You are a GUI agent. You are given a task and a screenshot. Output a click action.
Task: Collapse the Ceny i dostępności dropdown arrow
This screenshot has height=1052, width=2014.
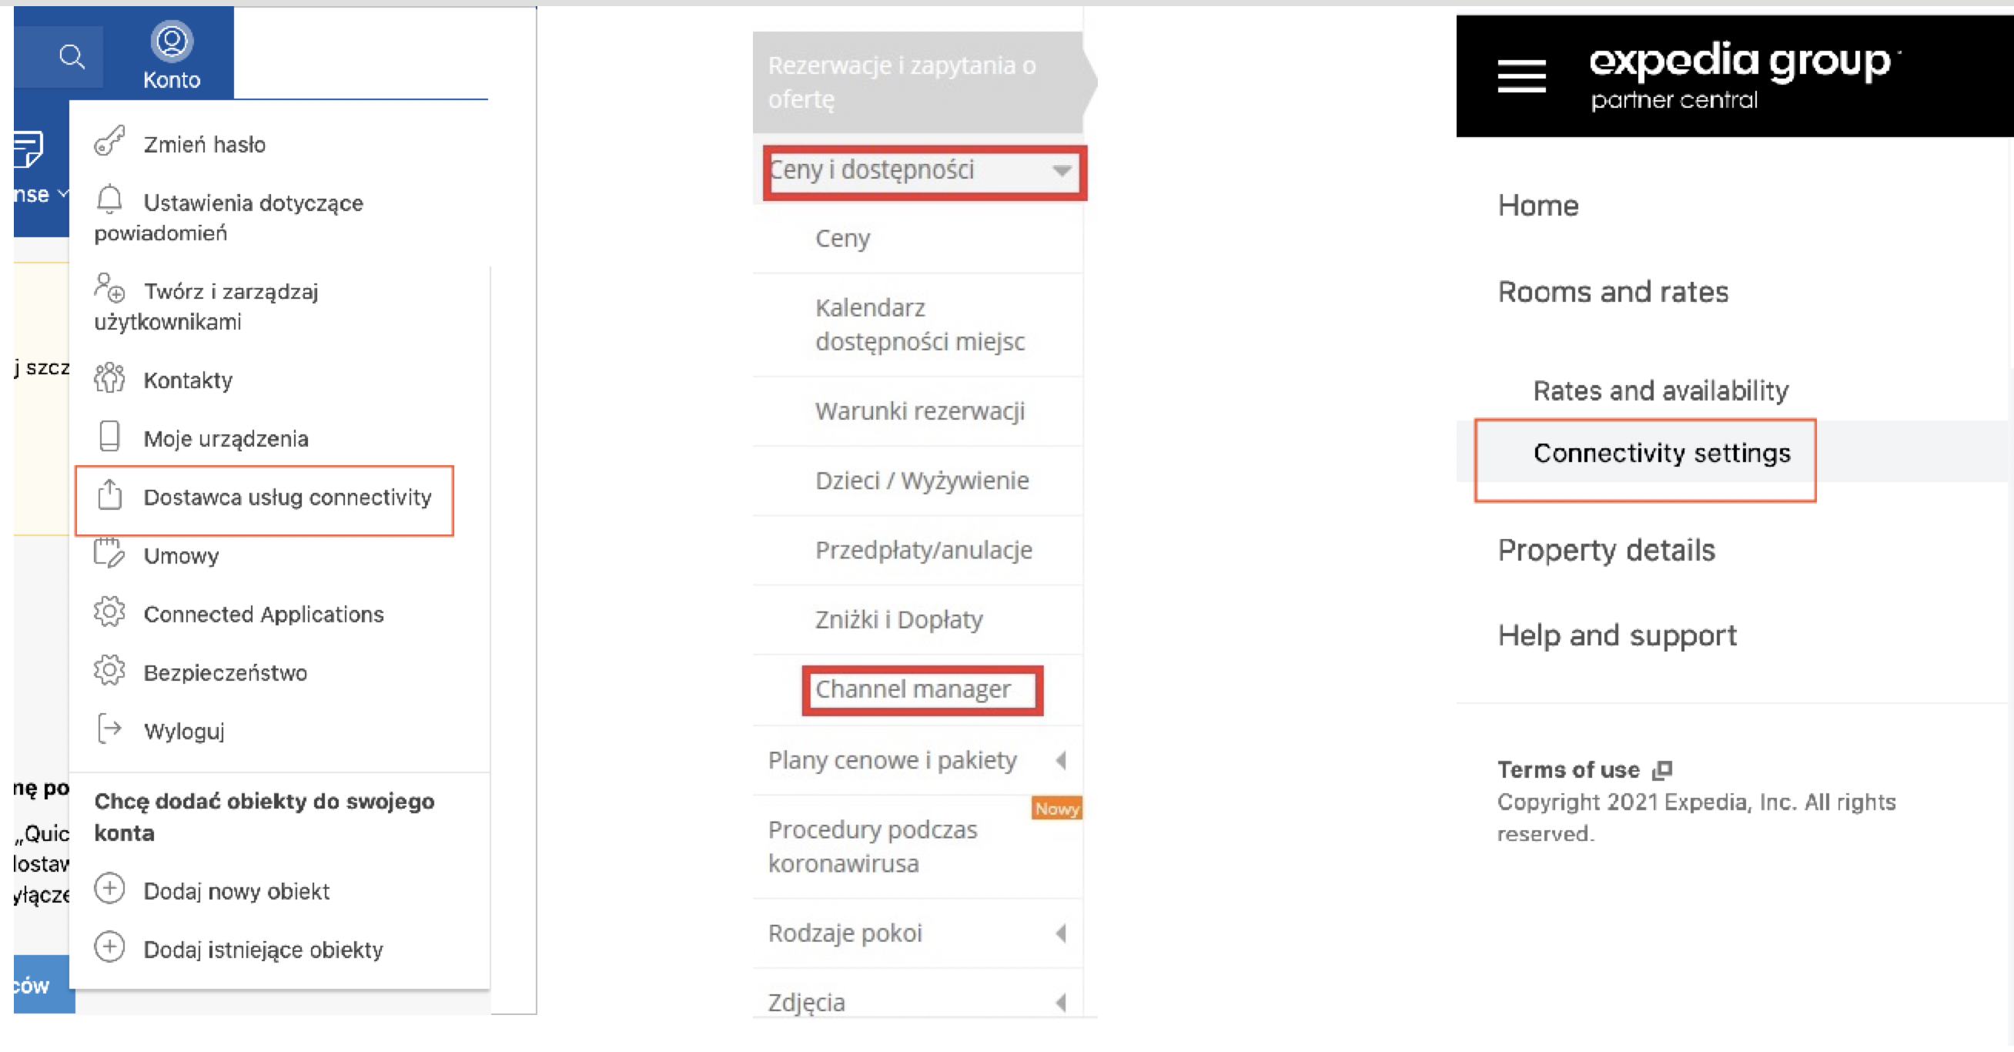(x=1061, y=170)
